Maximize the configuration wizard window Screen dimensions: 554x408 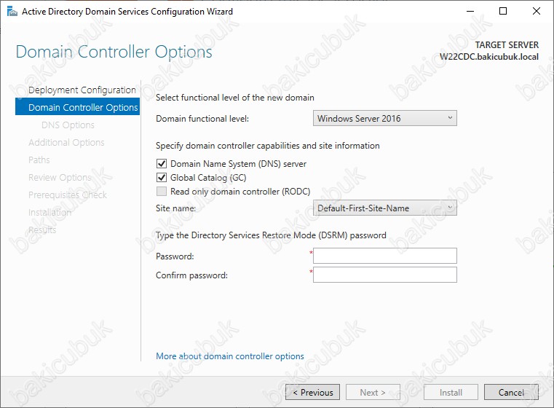click(x=503, y=12)
